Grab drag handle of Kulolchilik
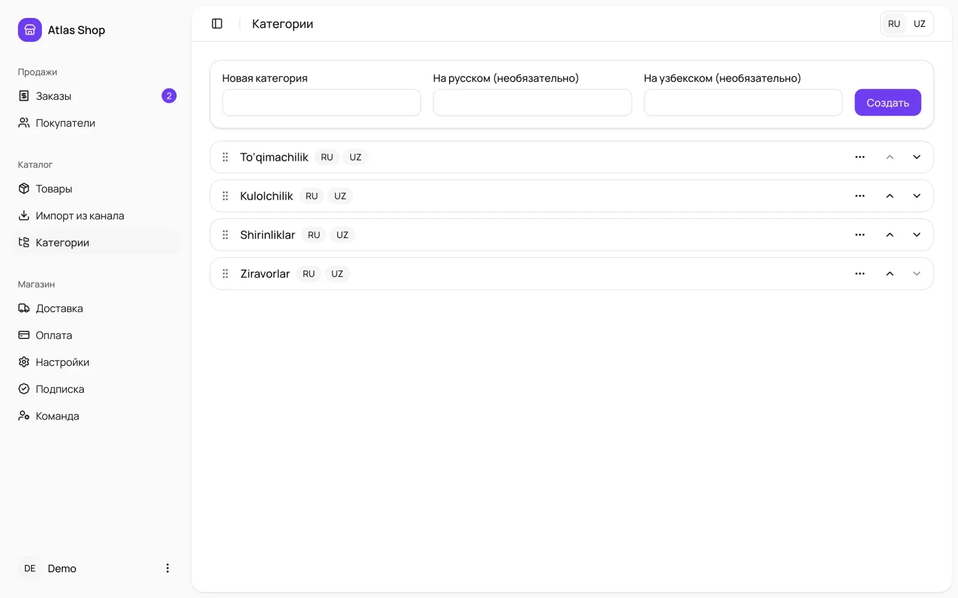958x598 pixels. click(x=225, y=196)
